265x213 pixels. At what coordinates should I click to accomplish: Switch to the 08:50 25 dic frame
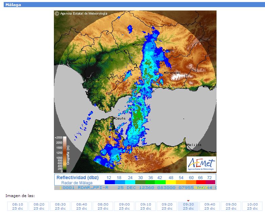[103, 206]
